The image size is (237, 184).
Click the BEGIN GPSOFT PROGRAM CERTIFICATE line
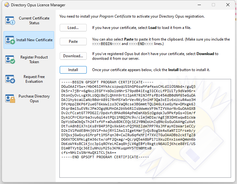[x=107, y=82]
